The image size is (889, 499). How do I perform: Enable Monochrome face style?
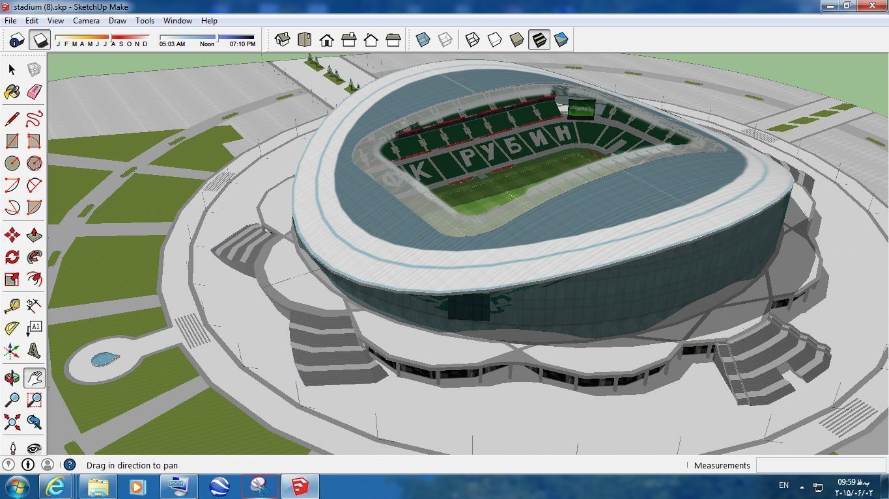(x=561, y=40)
